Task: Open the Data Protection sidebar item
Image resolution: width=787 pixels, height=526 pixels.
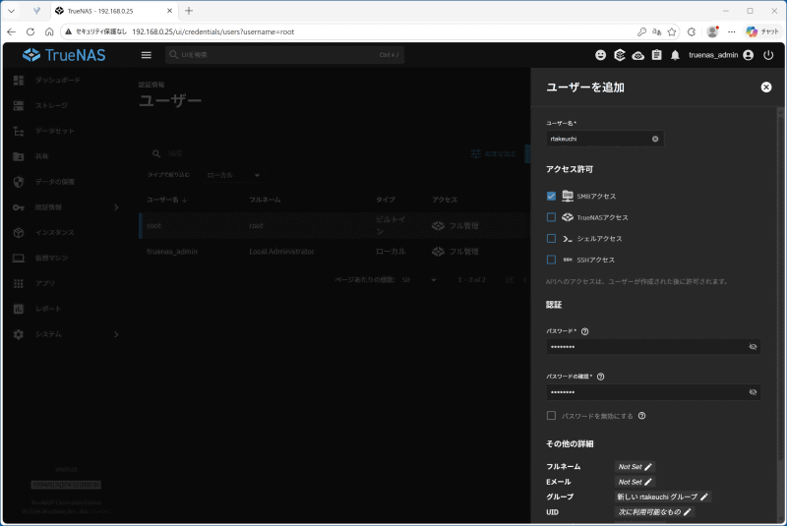Action: point(55,182)
